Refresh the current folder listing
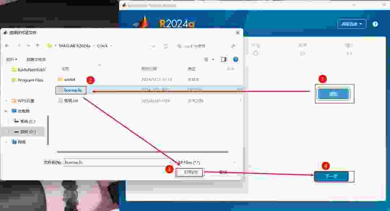This screenshot has width=390, height=211. 165,46
